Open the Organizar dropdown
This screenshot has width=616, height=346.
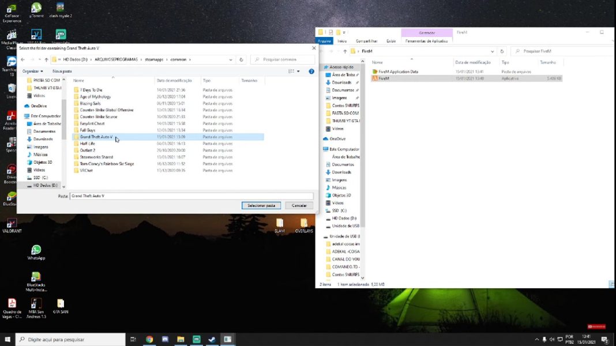click(x=33, y=72)
